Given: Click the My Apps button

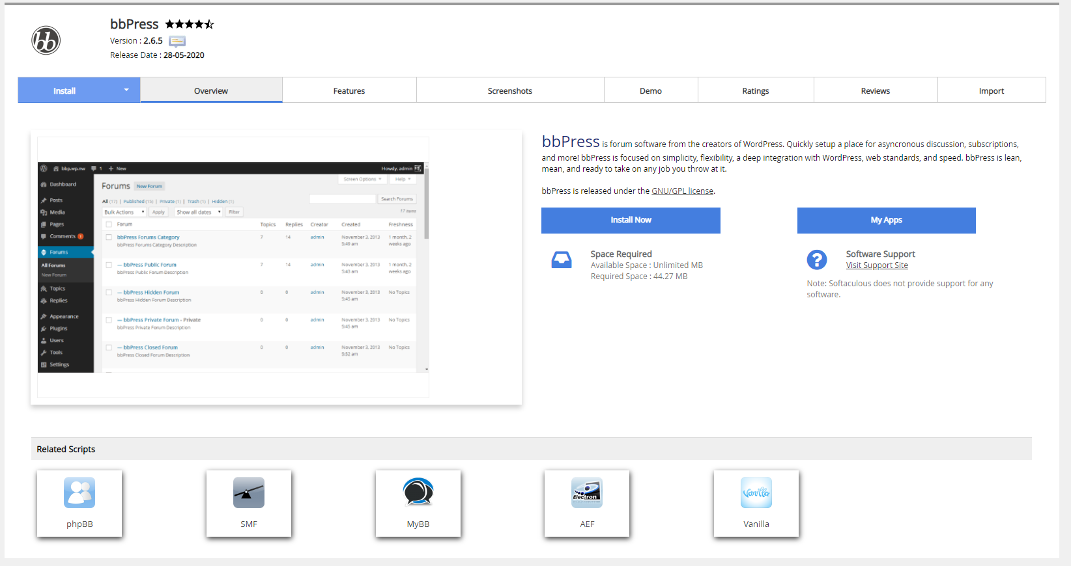Looking at the screenshot, I should click(x=887, y=220).
